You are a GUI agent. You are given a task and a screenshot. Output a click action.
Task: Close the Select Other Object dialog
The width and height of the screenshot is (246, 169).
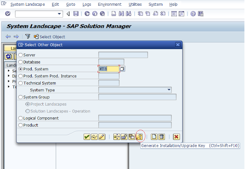point(178,45)
